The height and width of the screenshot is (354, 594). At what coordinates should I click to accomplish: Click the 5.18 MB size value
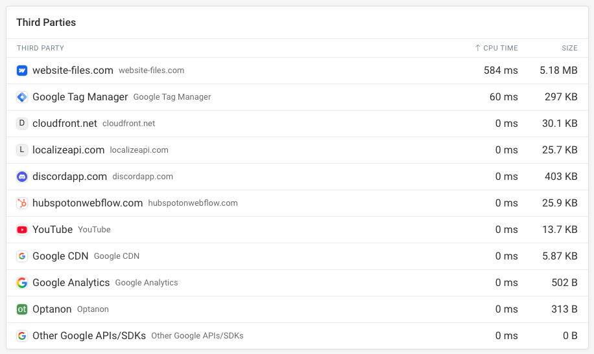(x=558, y=71)
